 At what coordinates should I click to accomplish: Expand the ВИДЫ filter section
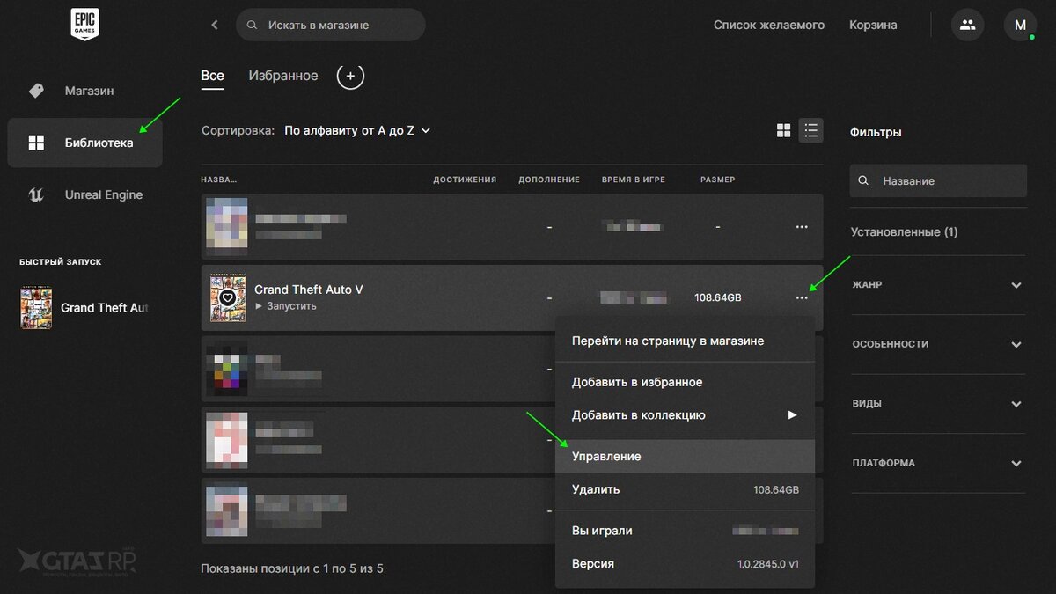[938, 404]
